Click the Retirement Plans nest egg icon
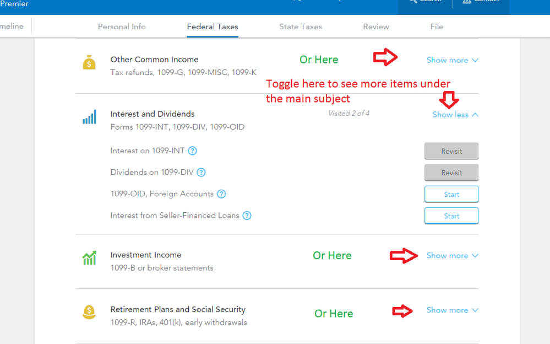The height and width of the screenshot is (344, 550). [89, 312]
